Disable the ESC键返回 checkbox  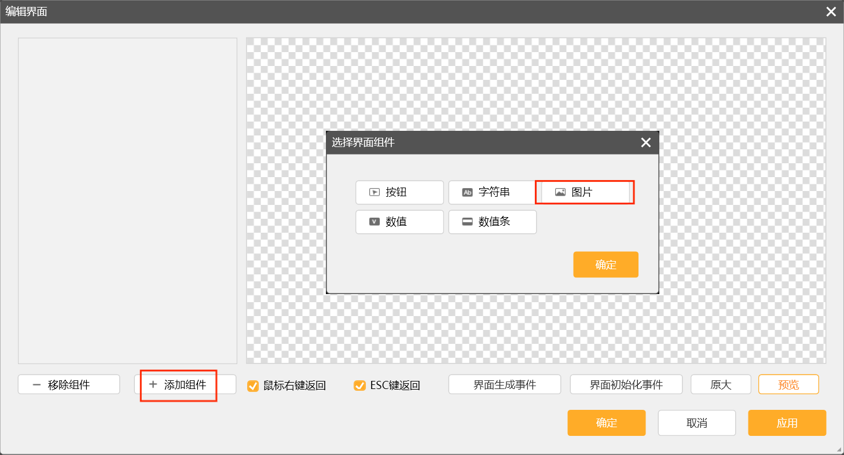[359, 386]
